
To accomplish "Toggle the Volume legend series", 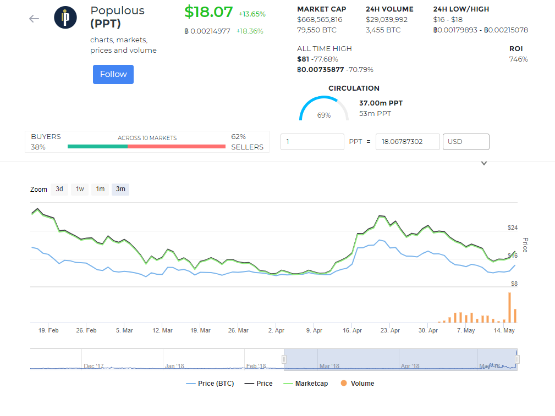I will 357,384.
